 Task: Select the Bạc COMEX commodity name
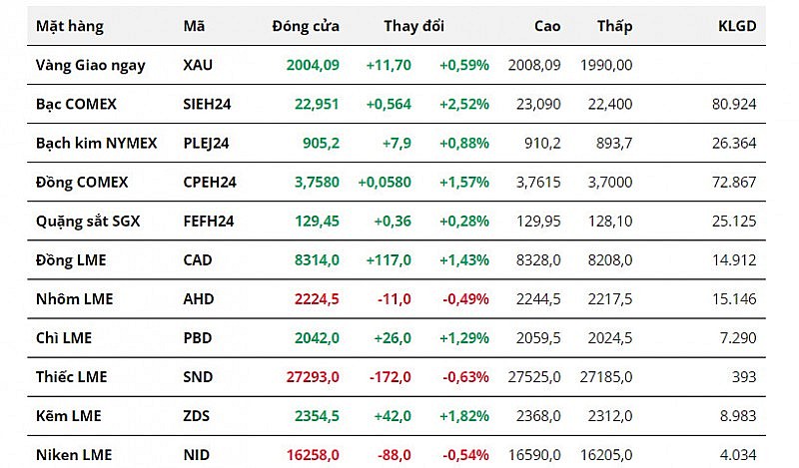76,104
